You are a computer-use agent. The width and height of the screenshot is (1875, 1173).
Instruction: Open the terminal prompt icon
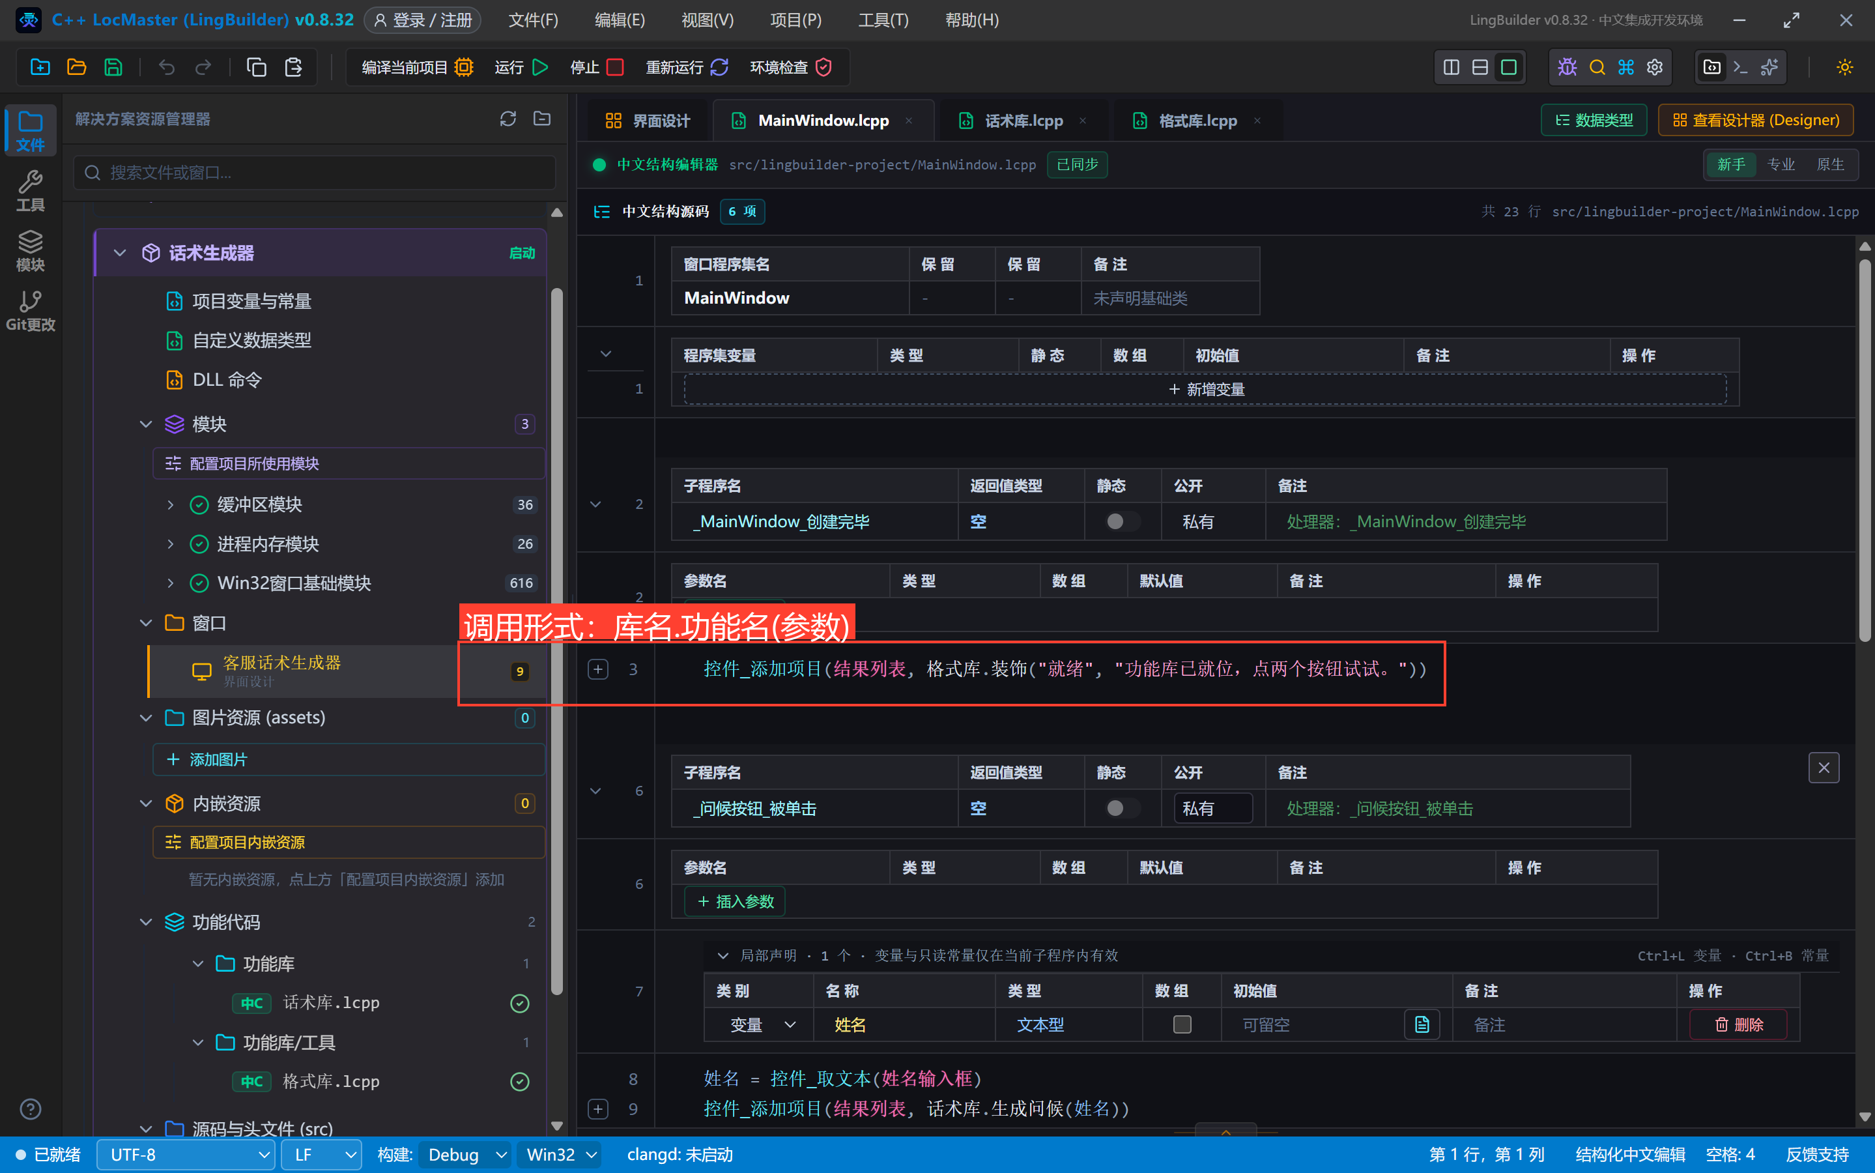click(x=1741, y=68)
